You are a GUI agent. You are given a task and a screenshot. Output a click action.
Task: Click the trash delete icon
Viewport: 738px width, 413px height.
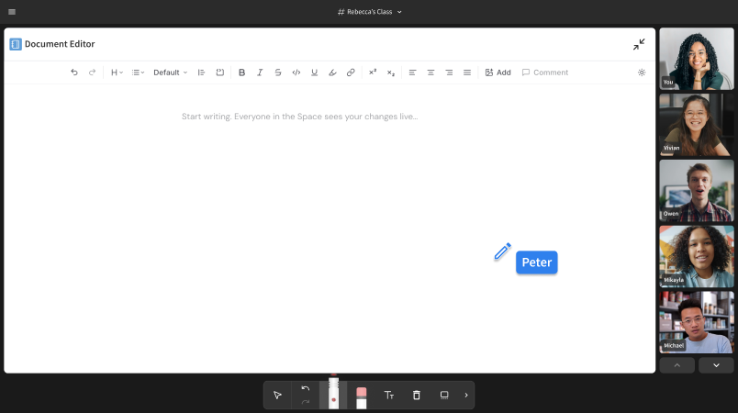coord(417,396)
